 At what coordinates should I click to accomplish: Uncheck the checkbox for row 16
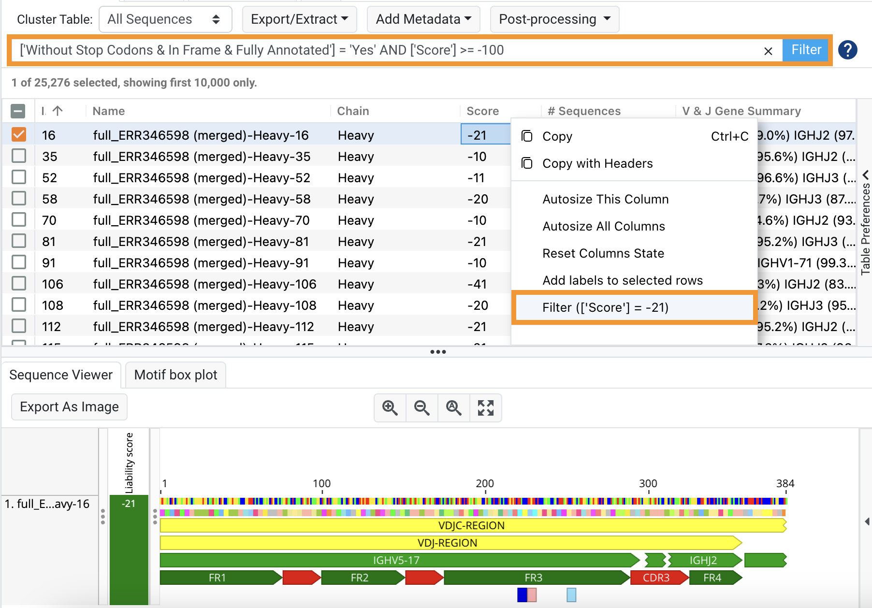(19, 135)
